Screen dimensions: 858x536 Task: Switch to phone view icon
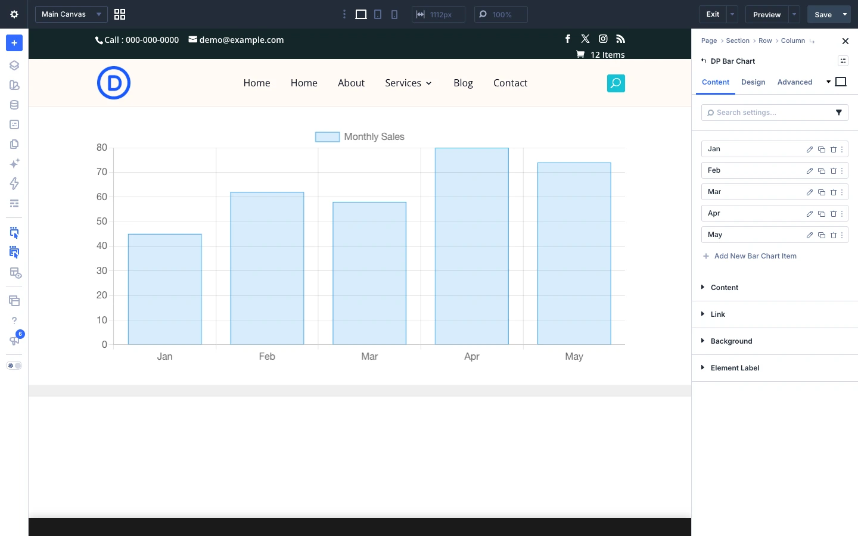tap(394, 14)
